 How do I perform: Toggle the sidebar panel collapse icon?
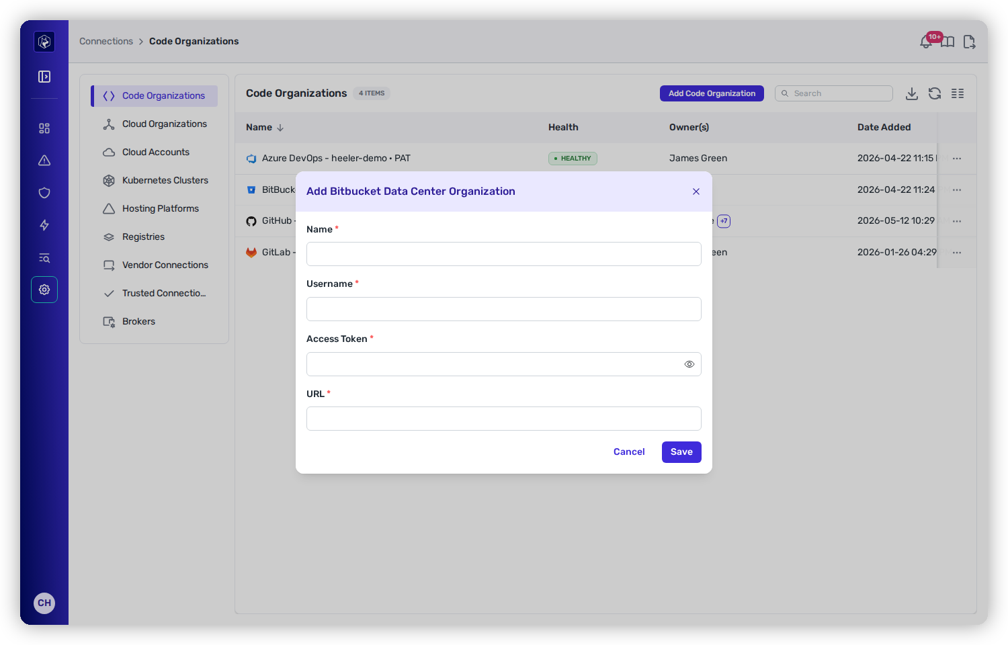[44, 77]
